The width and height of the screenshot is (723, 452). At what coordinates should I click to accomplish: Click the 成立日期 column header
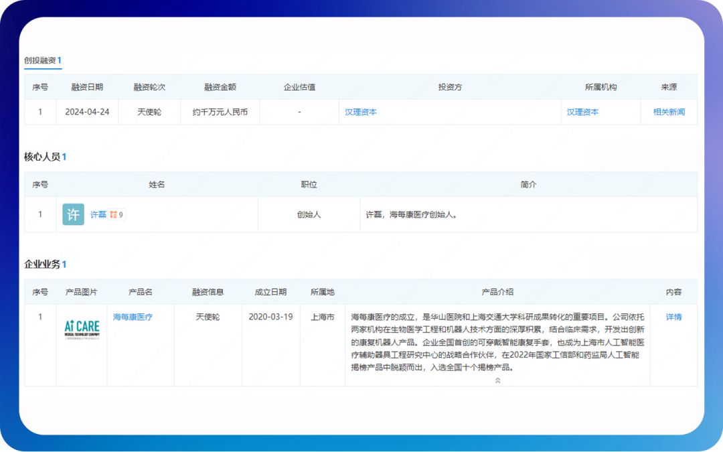pyautogui.click(x=270, y=292)
